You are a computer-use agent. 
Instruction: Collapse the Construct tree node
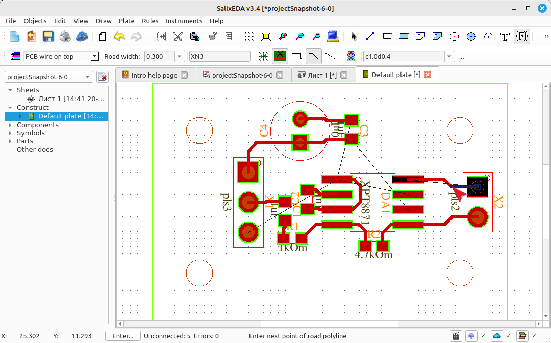pyautogui.click(x=10, y=108)
